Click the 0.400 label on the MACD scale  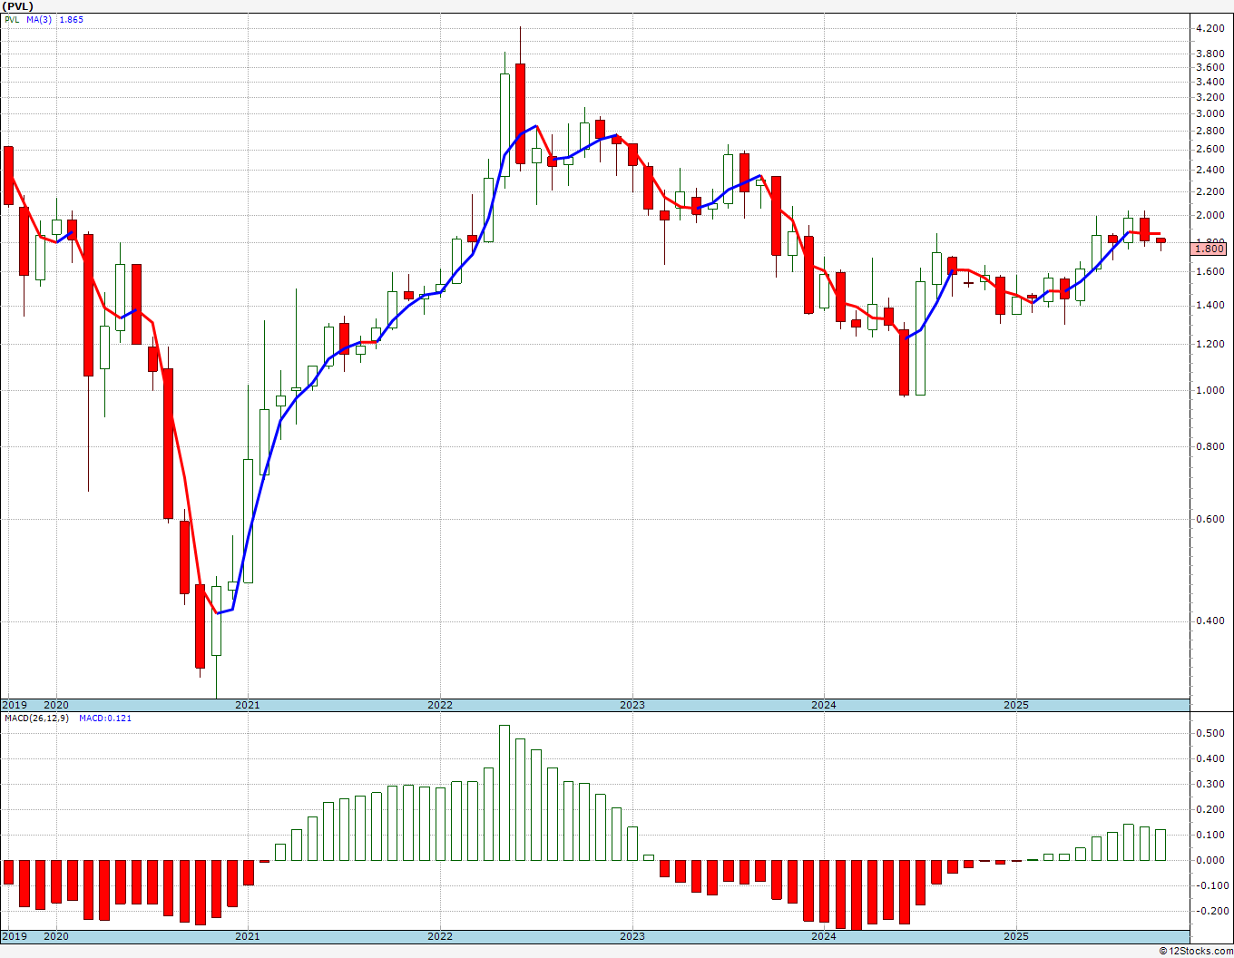coord(1210,759)
